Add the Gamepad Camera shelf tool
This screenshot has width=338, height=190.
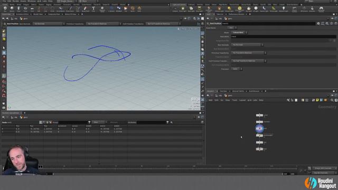click(321, 9)
